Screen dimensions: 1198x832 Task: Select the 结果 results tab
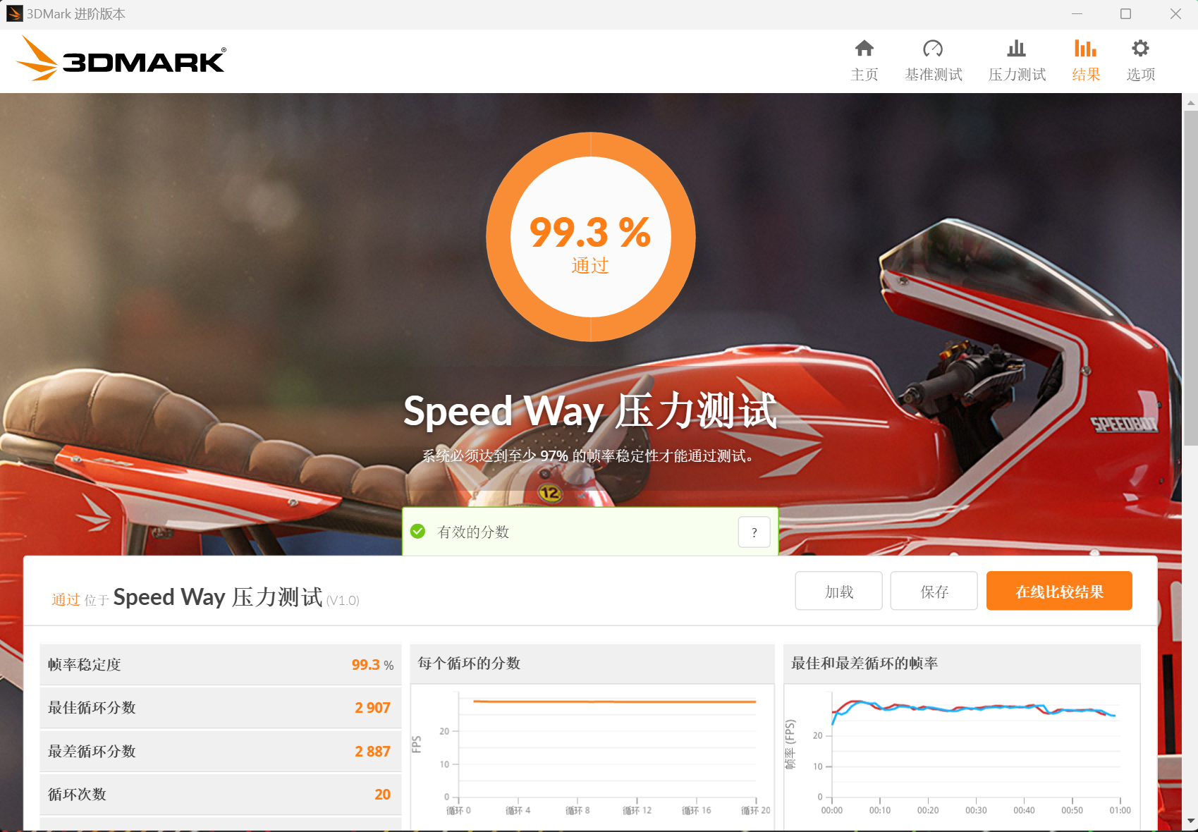tap(1085, 61)
